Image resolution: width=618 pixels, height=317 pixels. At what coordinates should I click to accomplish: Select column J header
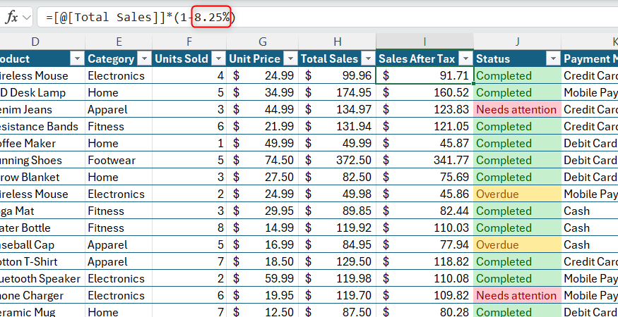pos(517,42)
